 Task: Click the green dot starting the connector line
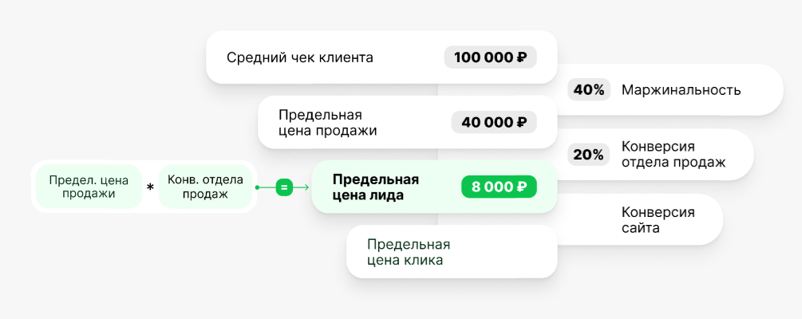tap(257, 187)
